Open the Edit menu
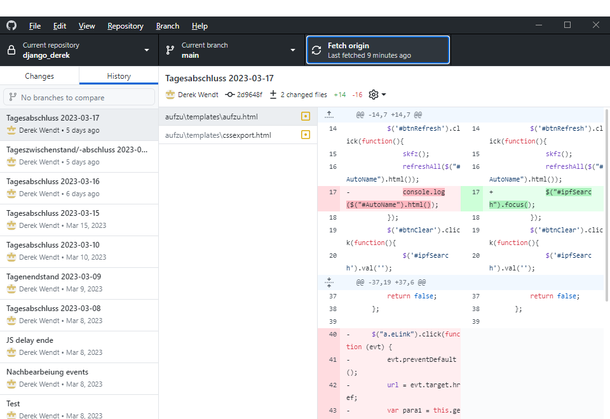Screen dimensions: 610x419 [x=60, y=26]
